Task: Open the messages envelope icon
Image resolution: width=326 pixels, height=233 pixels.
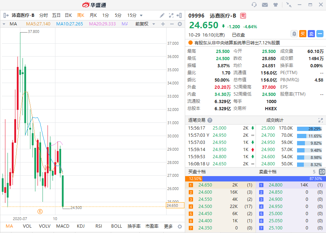Action: [265, 5]
